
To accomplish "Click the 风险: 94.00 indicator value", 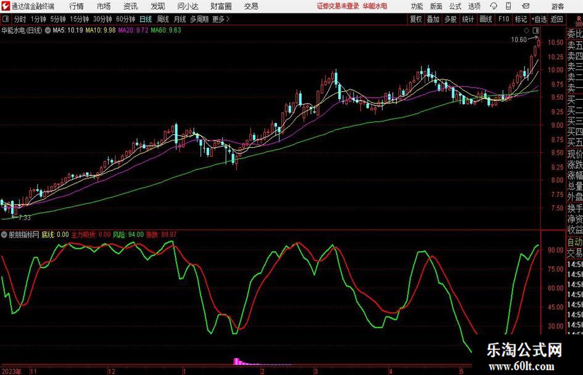I will [128, 235].
